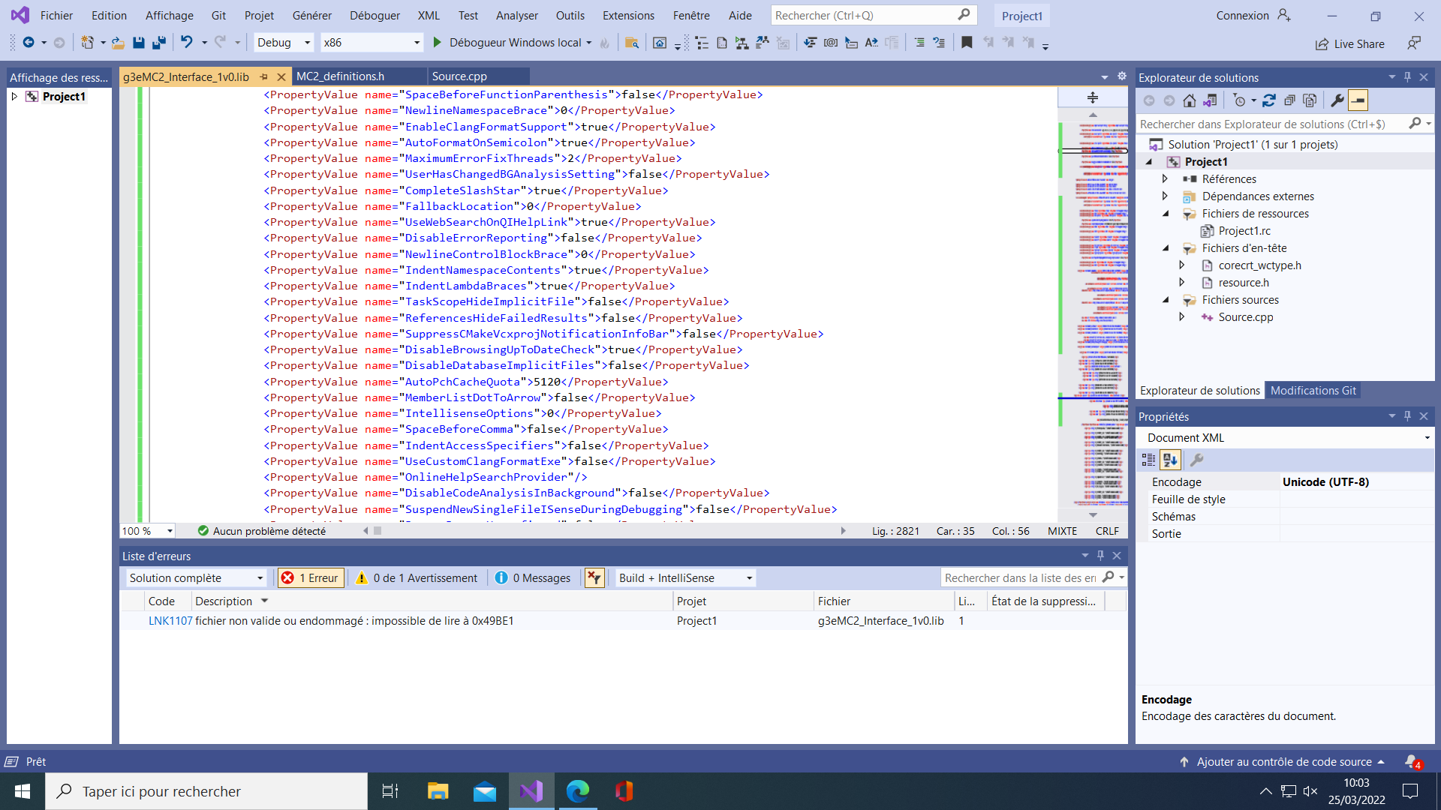Click the Live Share button

1349,44
